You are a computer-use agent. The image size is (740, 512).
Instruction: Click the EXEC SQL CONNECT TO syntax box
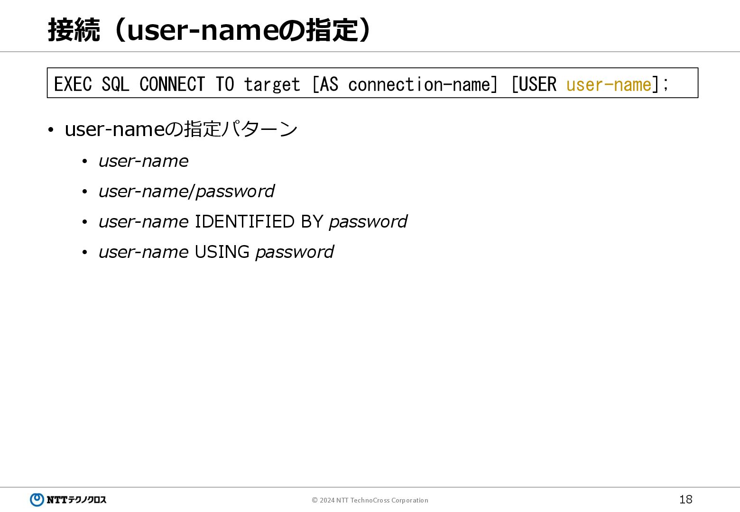tap(372, 83)
